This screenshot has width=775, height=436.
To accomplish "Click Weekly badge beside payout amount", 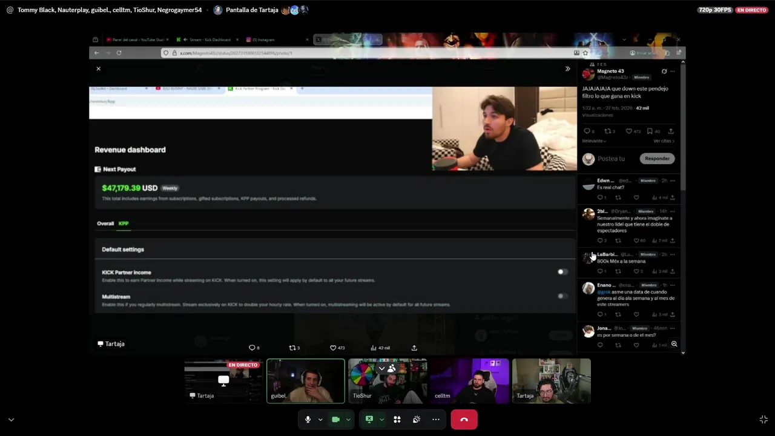I will click(170, 188).
